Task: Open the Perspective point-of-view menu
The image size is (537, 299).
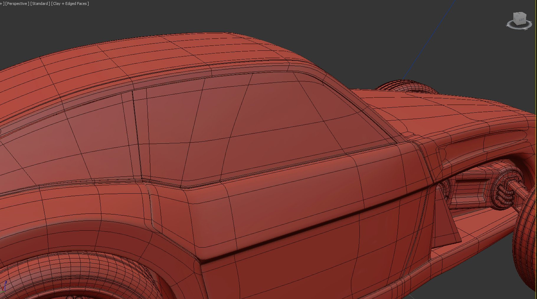Action: (17, 4)
